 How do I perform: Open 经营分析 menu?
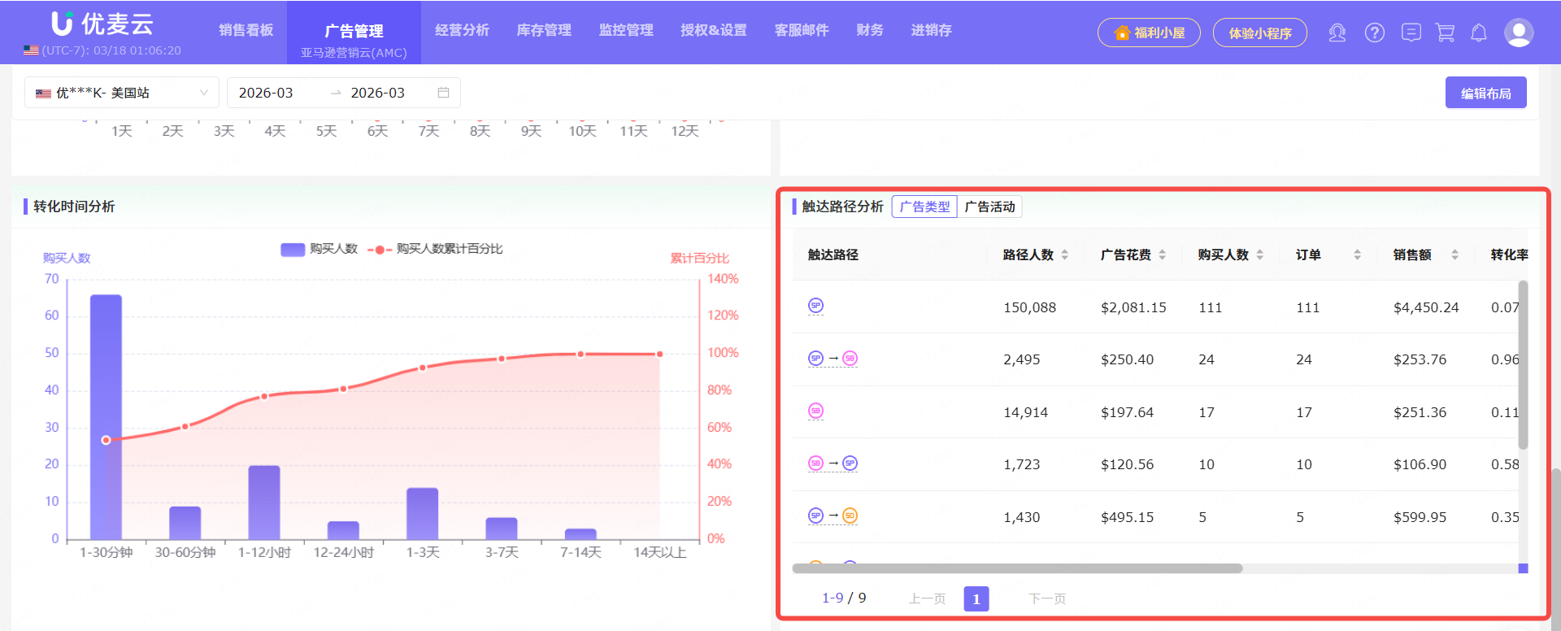click(462, 30)
